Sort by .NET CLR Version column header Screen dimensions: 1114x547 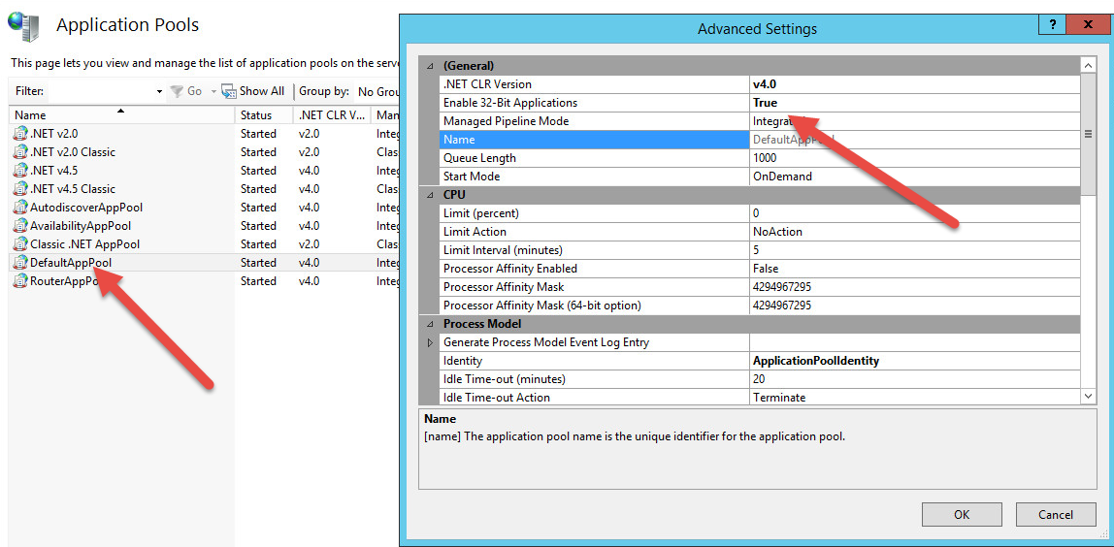332,115
